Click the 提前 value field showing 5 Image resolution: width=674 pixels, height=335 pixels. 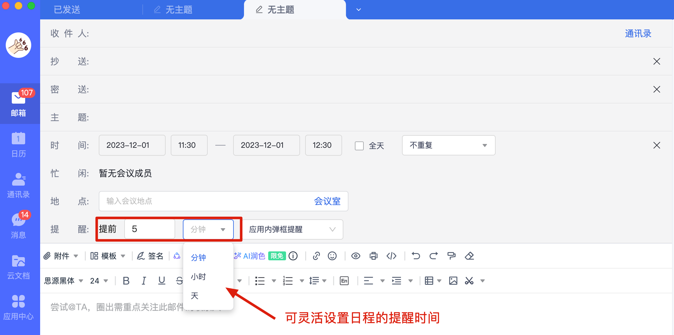(x=150, y=229)
